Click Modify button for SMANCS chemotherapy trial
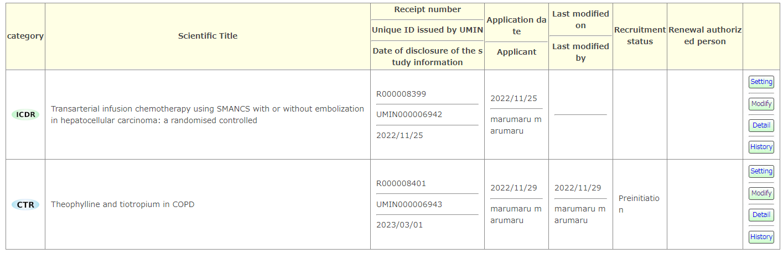Screen dimensions: 783x254 [x=761, y=104]
